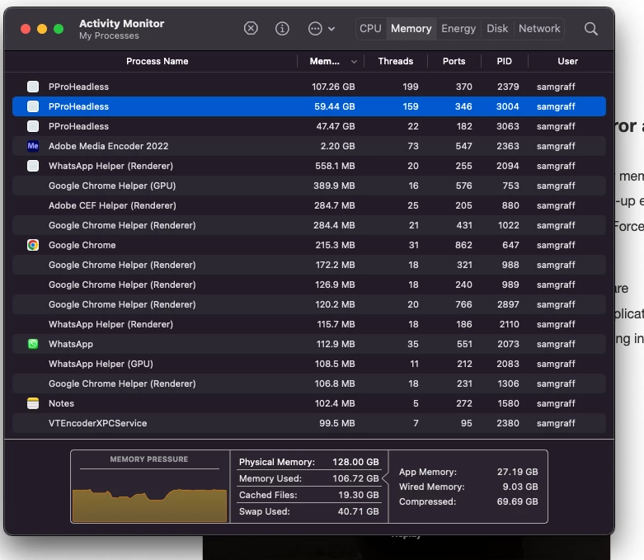Sort by the PID column header
Screen dimensions: 644x560
[x=504, y=61]
